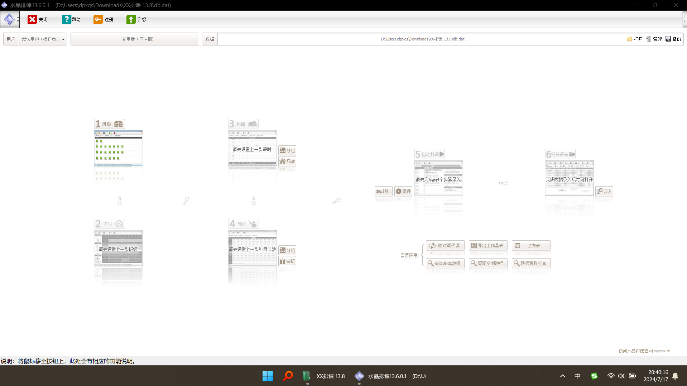
Task: Open the Exam invigilation table (监考表)
Action: point(531,246)
